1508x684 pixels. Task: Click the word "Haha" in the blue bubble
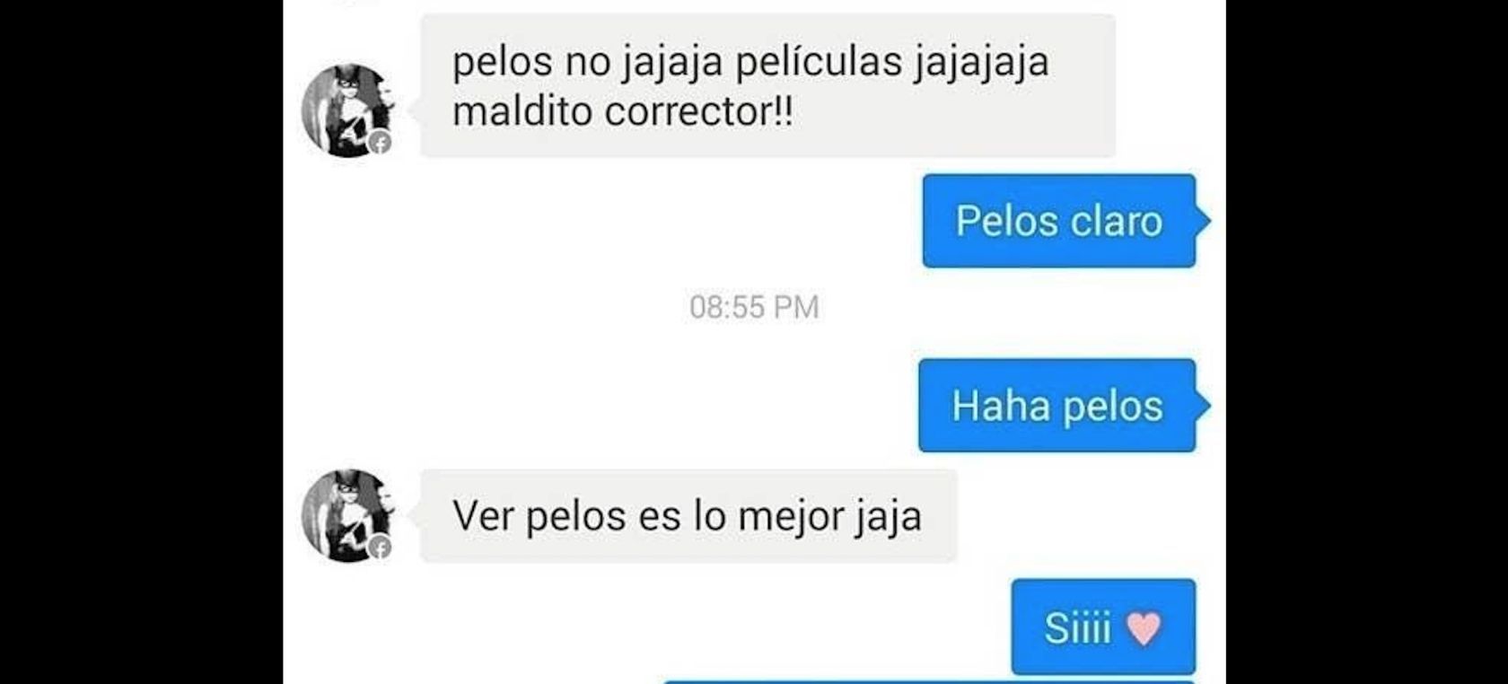1001,406
